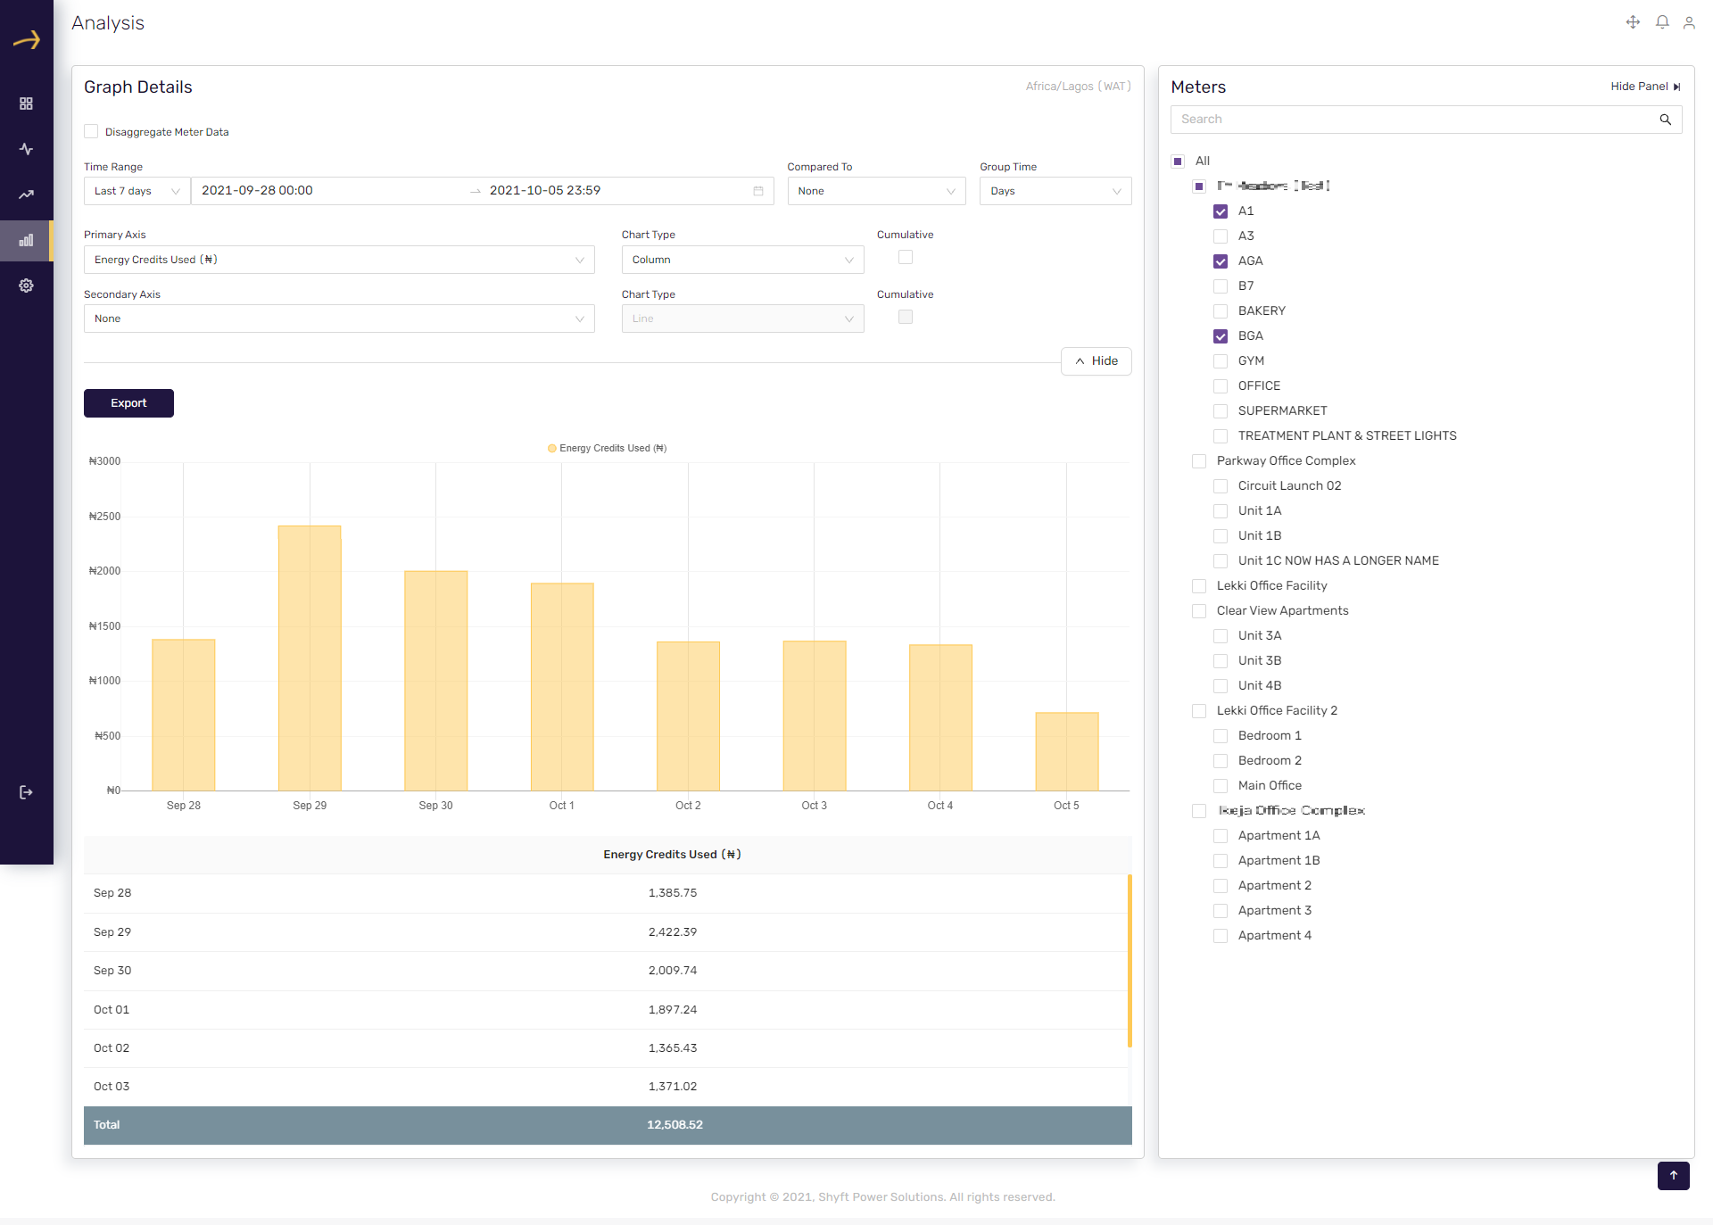Click the Sep 30 column bar

[435, 681]
